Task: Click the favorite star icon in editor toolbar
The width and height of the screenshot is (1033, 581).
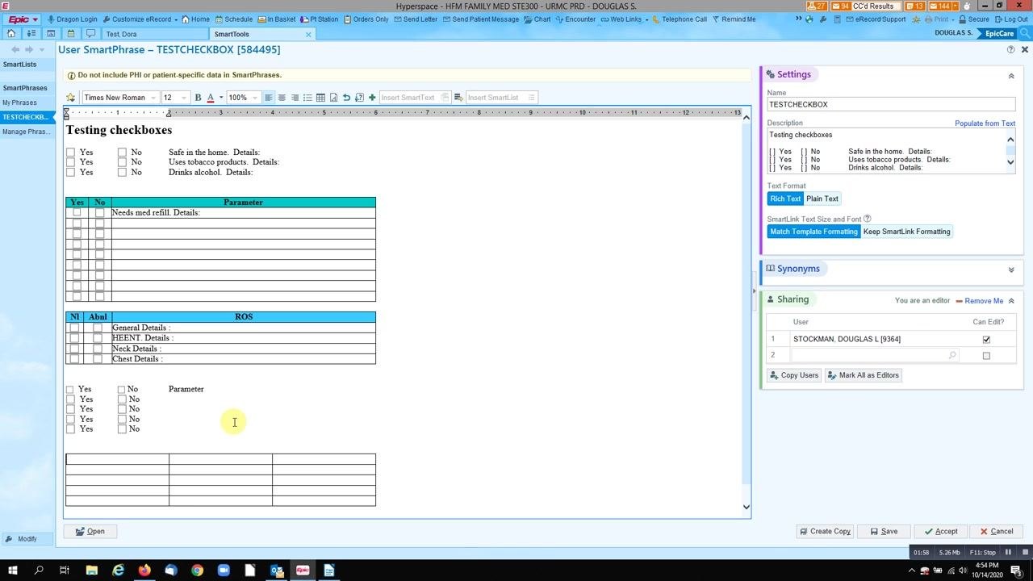Action: [71, 98]
